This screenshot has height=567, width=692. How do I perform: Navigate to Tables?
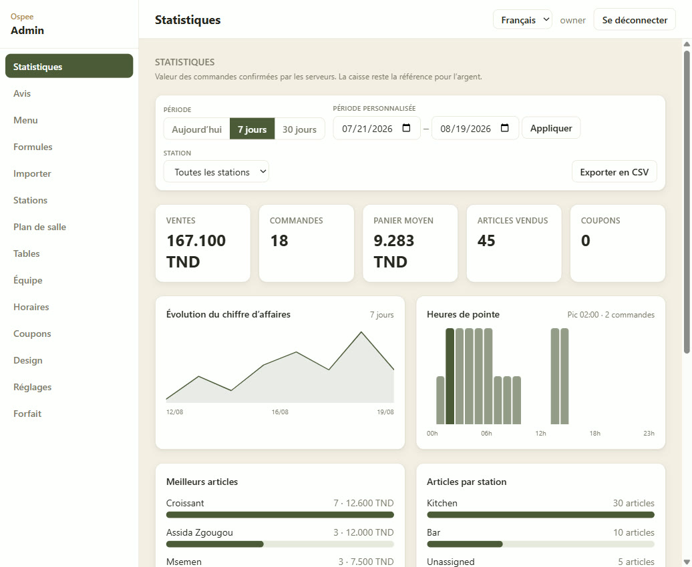click(69, 253)
